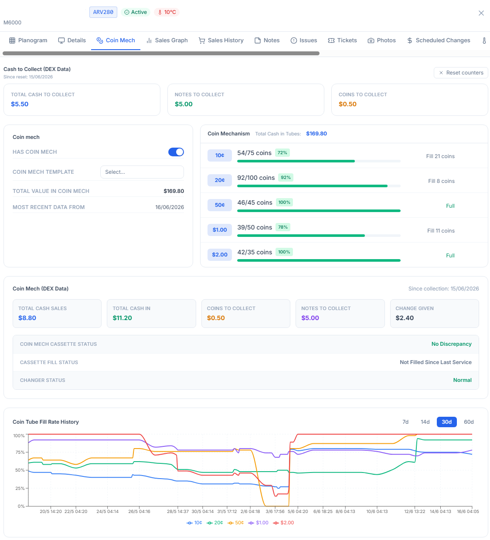Screen dimensions: 490x540
Task: Open the Coin Mech Template dropdown
Action: click(x=142, y=172)
